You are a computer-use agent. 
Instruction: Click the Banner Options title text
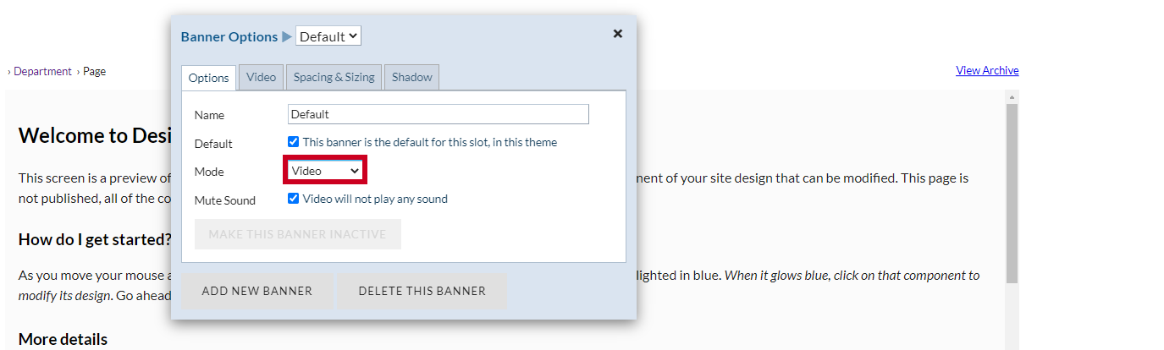click(x=229, y=36)
